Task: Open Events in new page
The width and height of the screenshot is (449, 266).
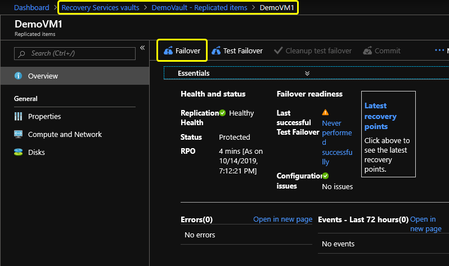Action: 425,224
